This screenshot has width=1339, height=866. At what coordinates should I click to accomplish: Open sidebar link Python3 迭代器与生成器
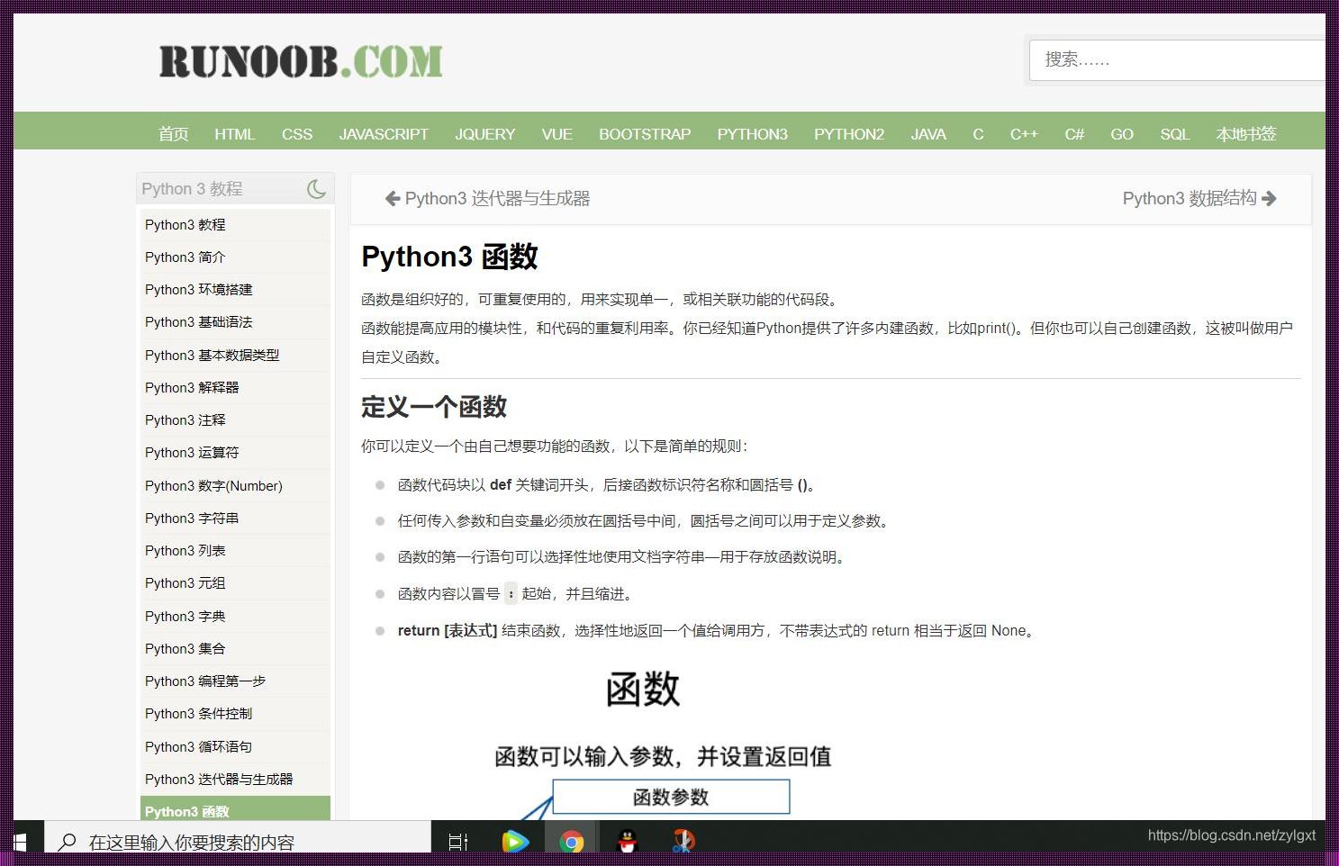point(219,779)
